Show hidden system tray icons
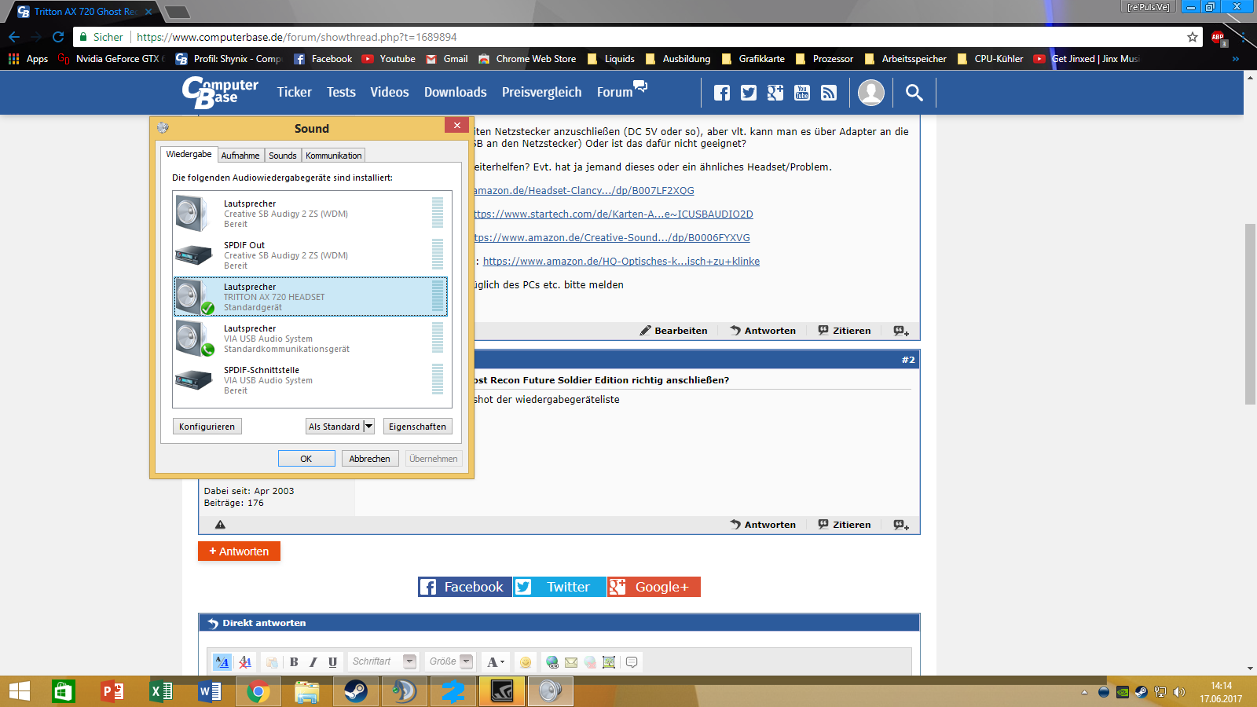The image size is (1257, 707). [x=1084, y=692]
